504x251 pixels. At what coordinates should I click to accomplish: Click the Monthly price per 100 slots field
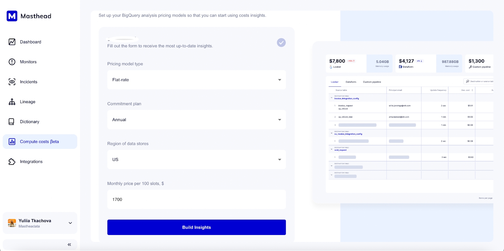click(196, 199)
